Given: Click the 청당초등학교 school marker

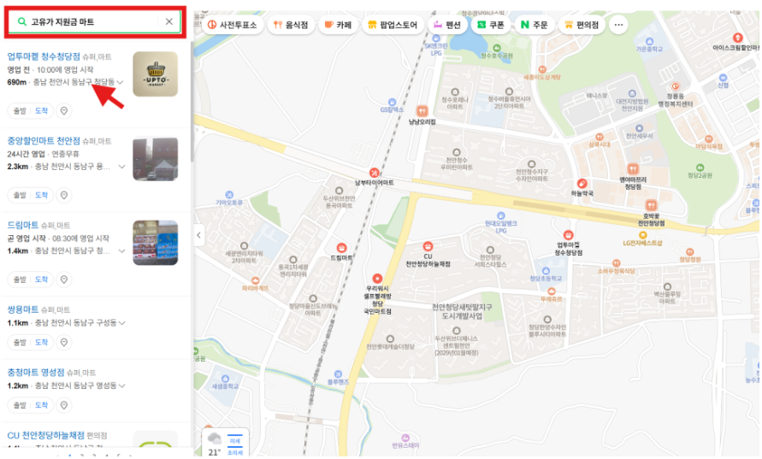Looking at the screenshot, I should [546, 271].
